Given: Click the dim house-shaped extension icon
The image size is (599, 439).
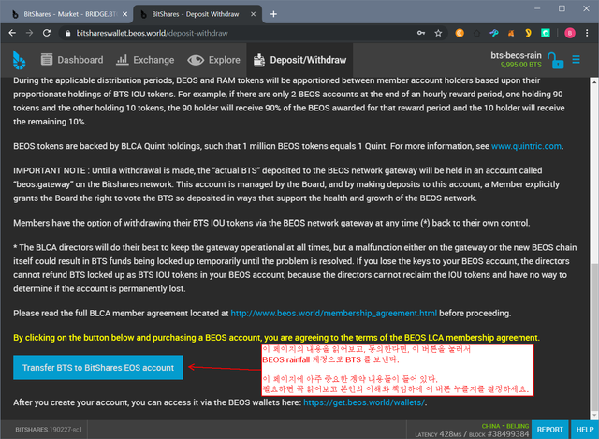Looking at the screenshot, I should coord(476,34).
